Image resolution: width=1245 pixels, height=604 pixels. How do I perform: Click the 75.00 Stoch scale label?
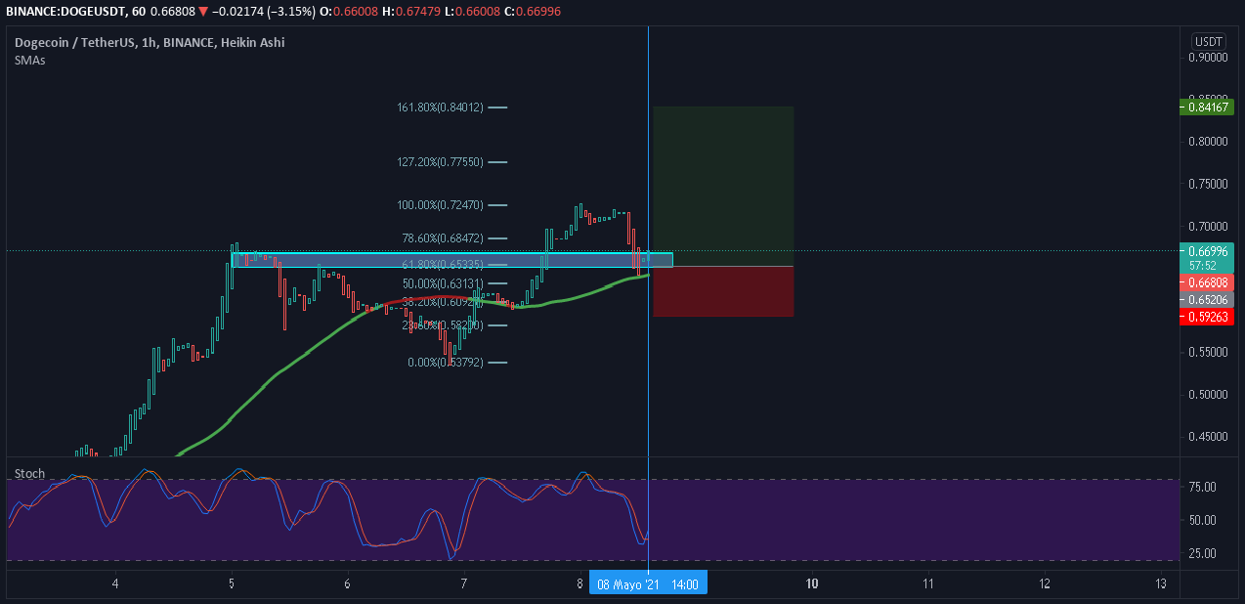click(1203, 487)
